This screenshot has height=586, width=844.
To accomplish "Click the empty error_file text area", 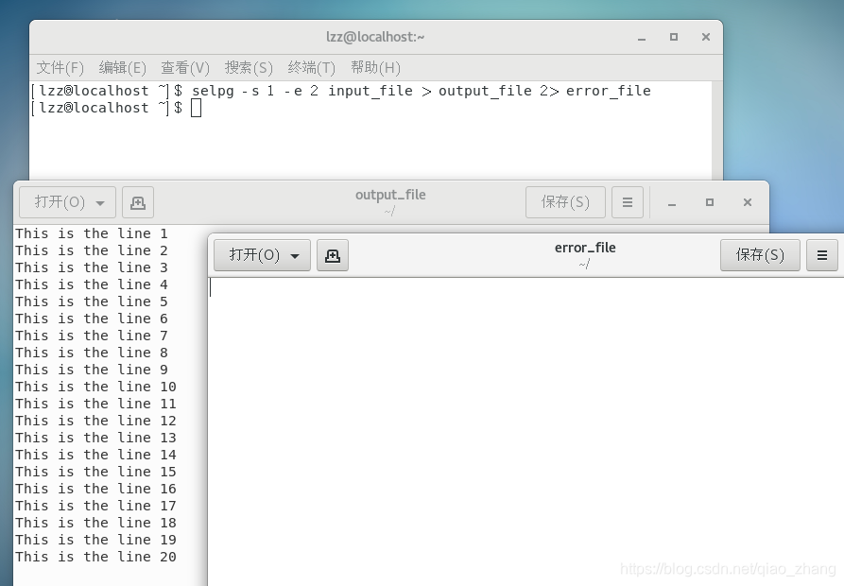I will coord(525,430).
